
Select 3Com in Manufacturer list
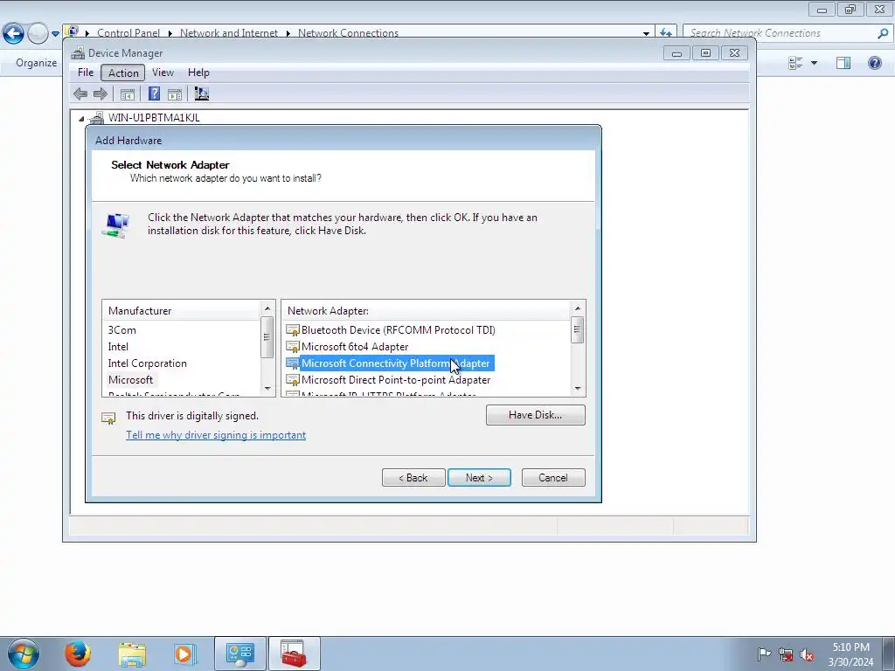pyautogui.click(x=122, y=330)
